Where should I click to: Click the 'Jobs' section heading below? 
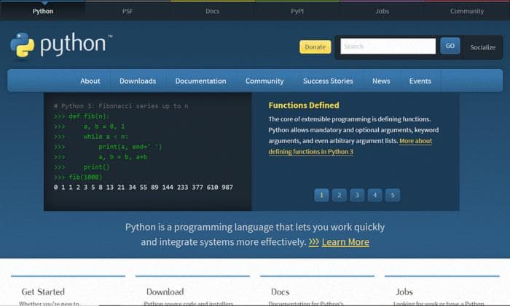(x=404, y=291)
